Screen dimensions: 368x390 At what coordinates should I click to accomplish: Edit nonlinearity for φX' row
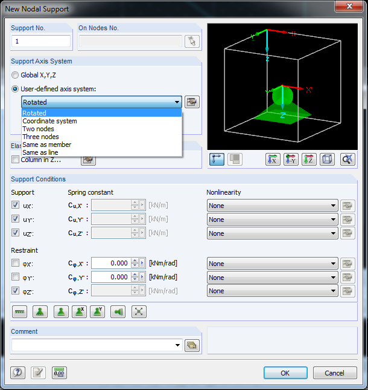coord(347,264)
